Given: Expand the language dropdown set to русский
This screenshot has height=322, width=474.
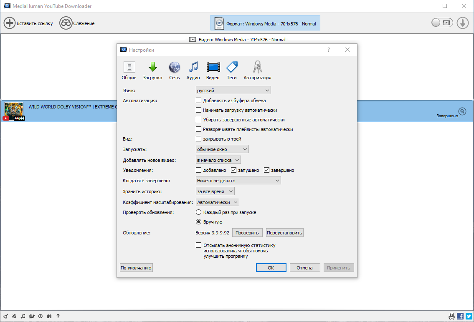Looking at the screenshot, I should (x=233, y=90).
